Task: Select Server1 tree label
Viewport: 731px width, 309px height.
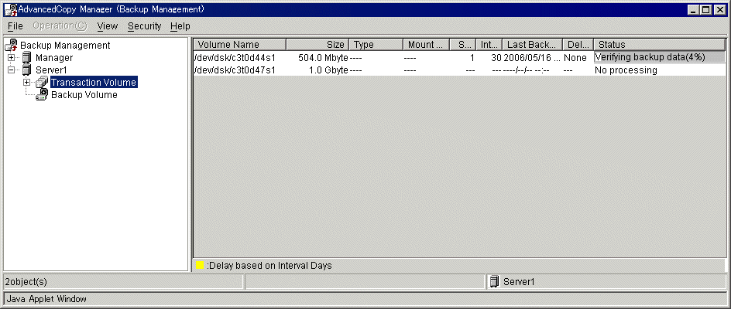Action: (x=51, y=70)
